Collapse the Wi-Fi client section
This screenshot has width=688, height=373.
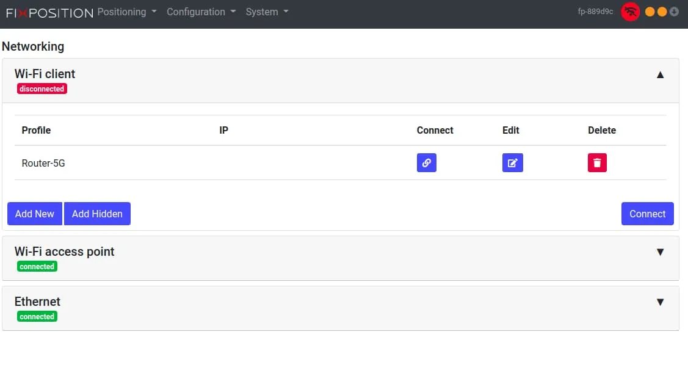(x=660, y=74)
